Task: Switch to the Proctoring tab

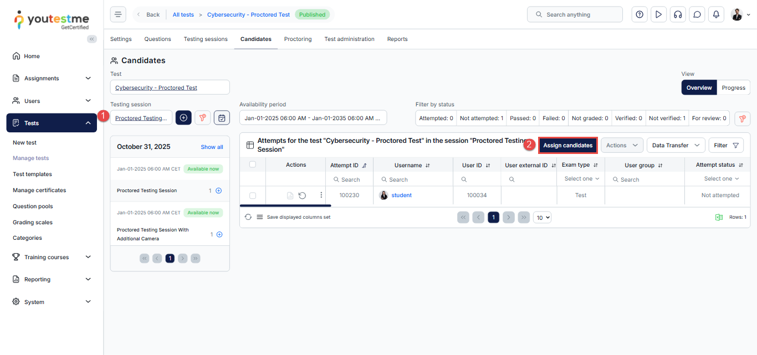Action: pyautogui.click(x=298, y=39)
